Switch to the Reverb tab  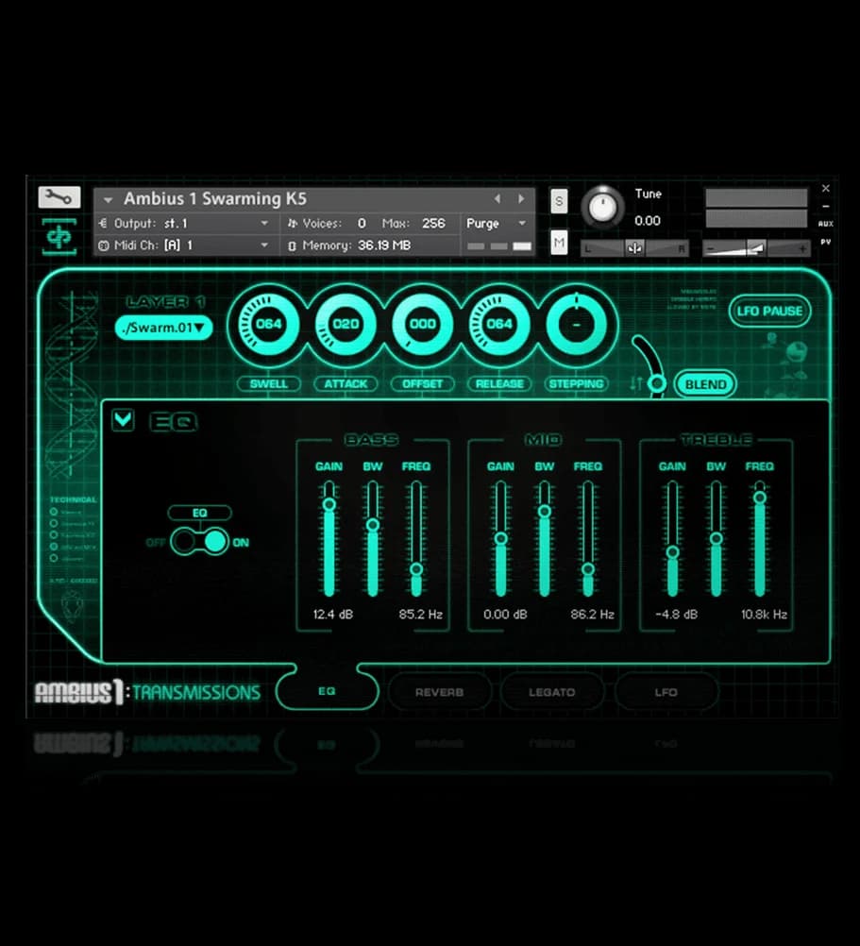439,692
